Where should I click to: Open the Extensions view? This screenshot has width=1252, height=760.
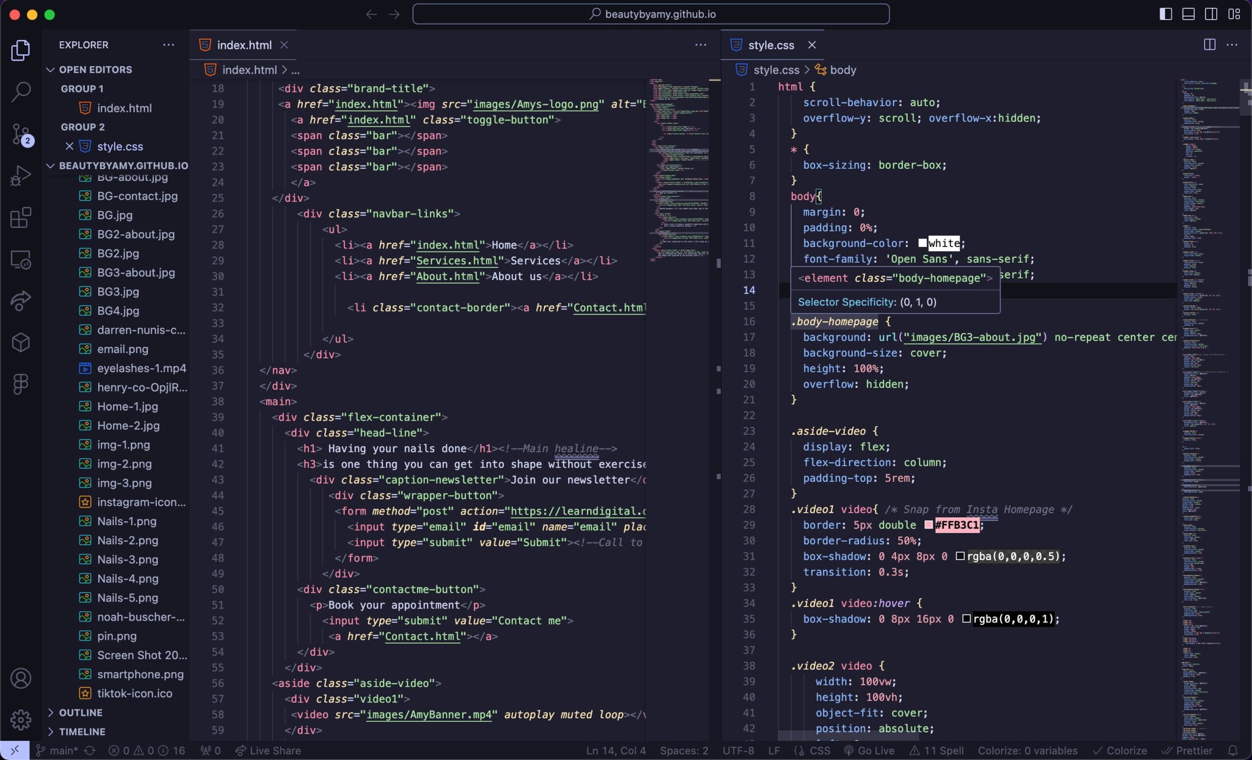tap(21, 218)
